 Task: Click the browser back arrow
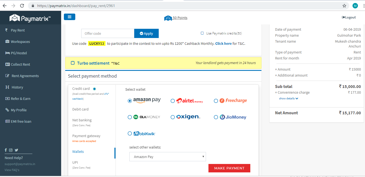pyautogui.click(x=4, y=6)
